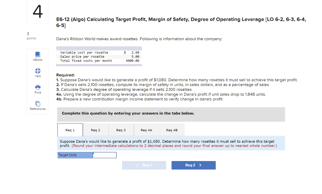This screenshot has width=322, height=194.
Task: Open the Req 3 tab
Action: pos(121,130)
